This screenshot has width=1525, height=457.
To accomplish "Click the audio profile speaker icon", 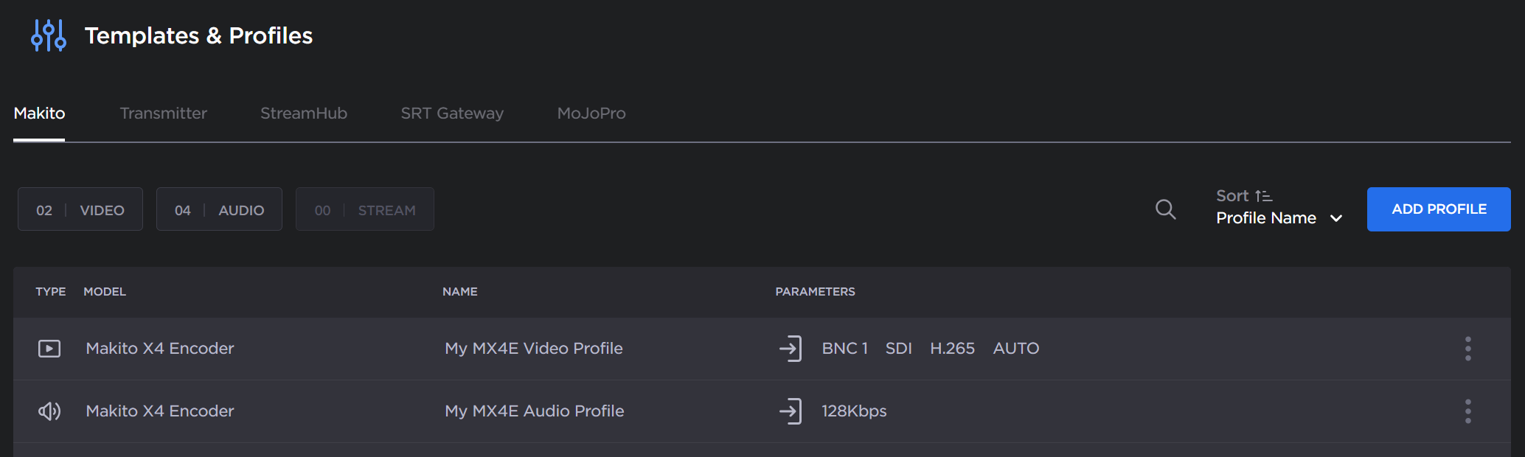I will click(49, 411).
